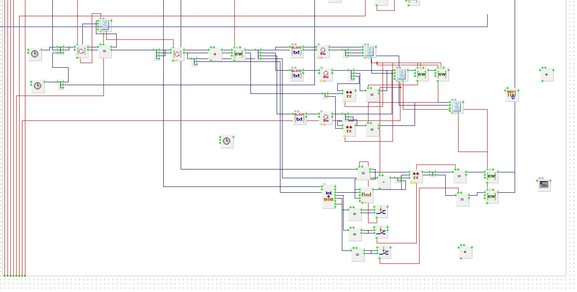
Task: Select the rightmost RW node beside the document node
Action: coord(442,74)
